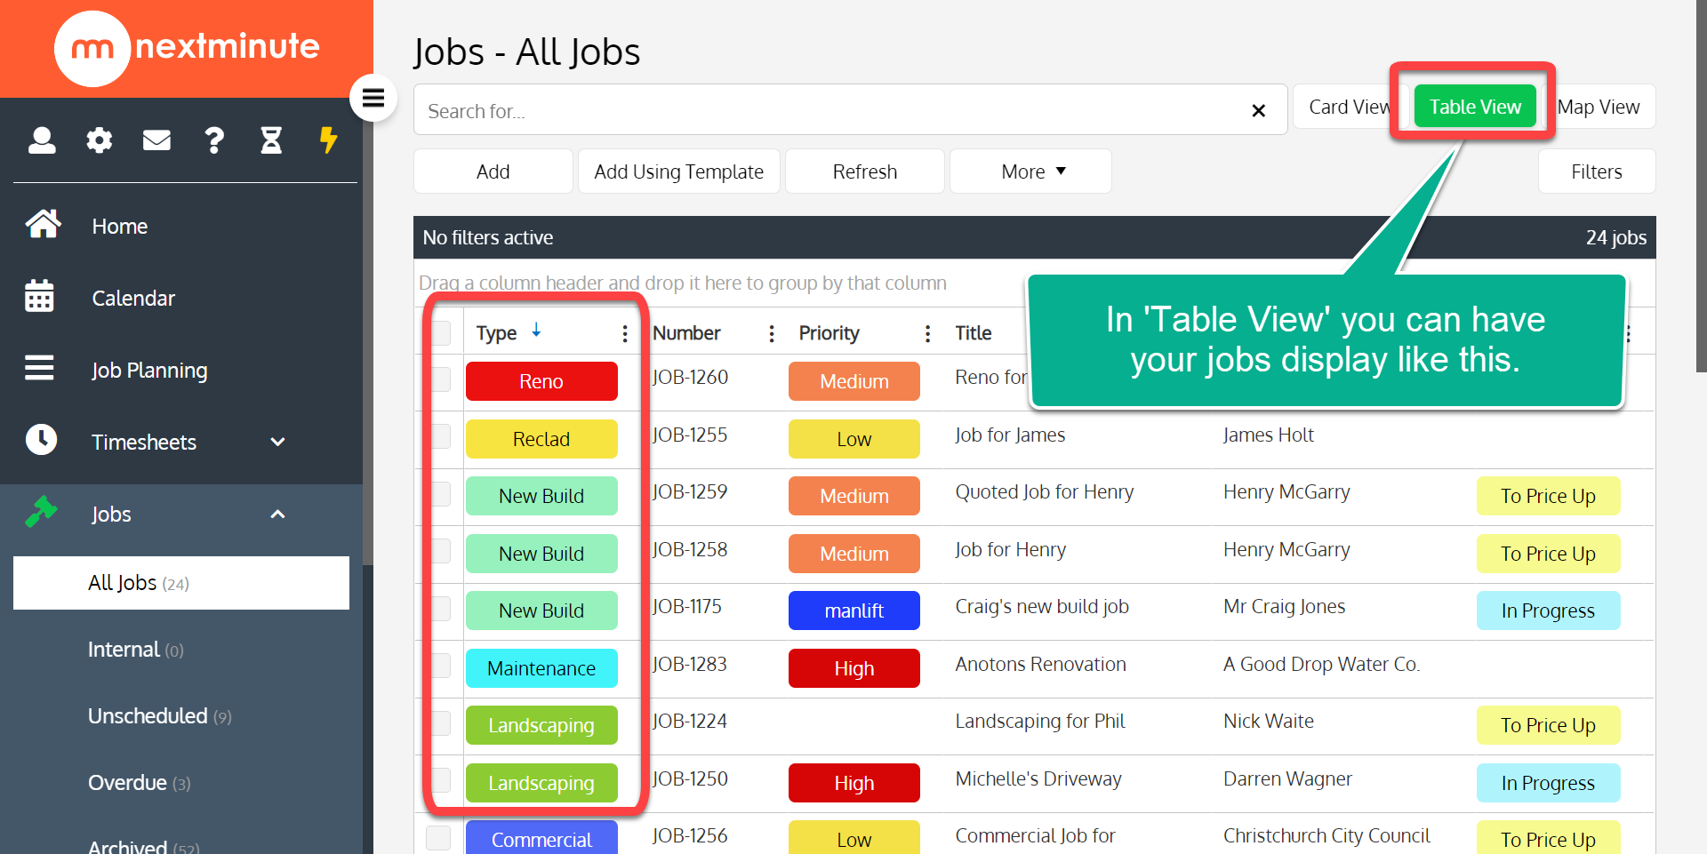Open Home in the sidebar
Image resolution: width=1707 pixels, height=854 pixels.
pyautogui.click(x=120, y=226)
